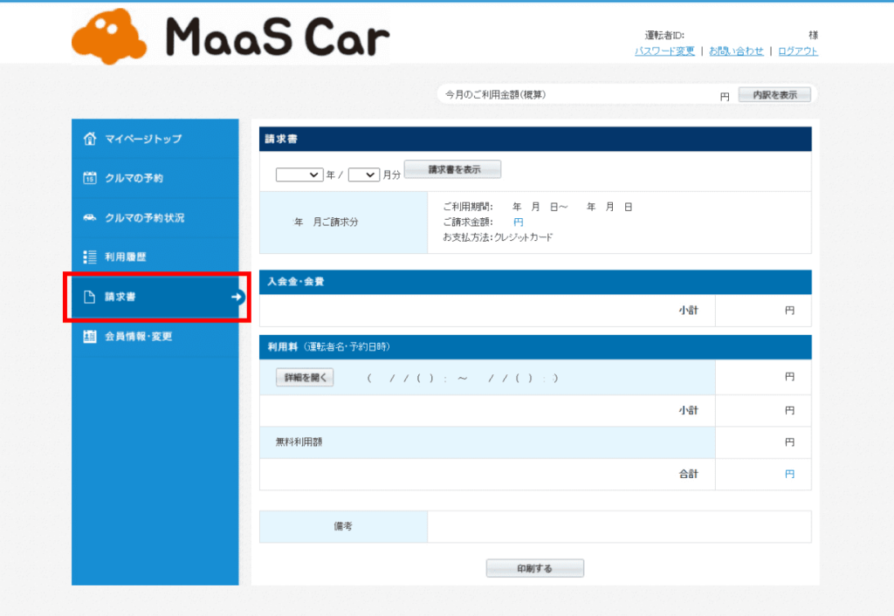The height and width of the screenshot is (616, 894).
Task: Click the car icon for クルマの予約状況
Action: pyautogui.click(x=89, y=217)
